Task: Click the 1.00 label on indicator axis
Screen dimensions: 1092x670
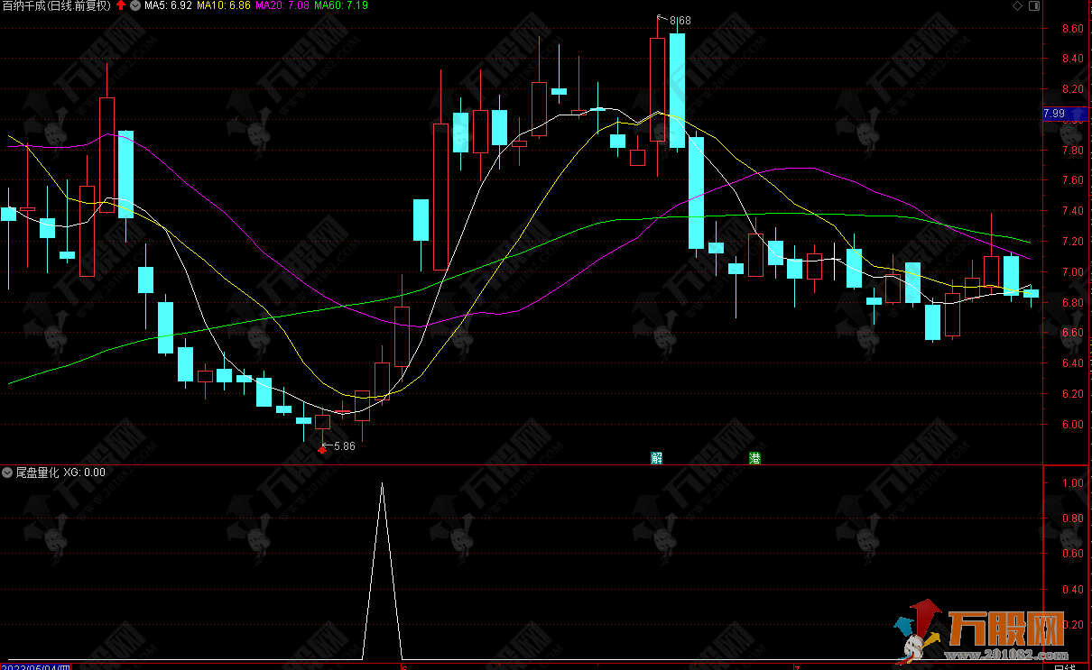Action: point(1073,483)
